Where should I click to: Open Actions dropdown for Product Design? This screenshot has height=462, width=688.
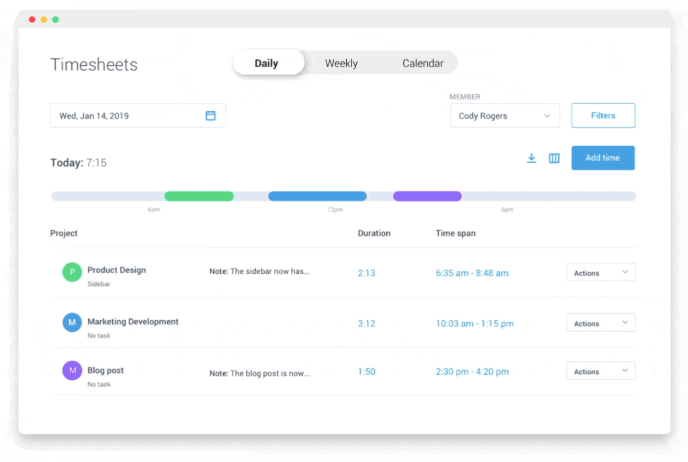[x=601, y=273]
